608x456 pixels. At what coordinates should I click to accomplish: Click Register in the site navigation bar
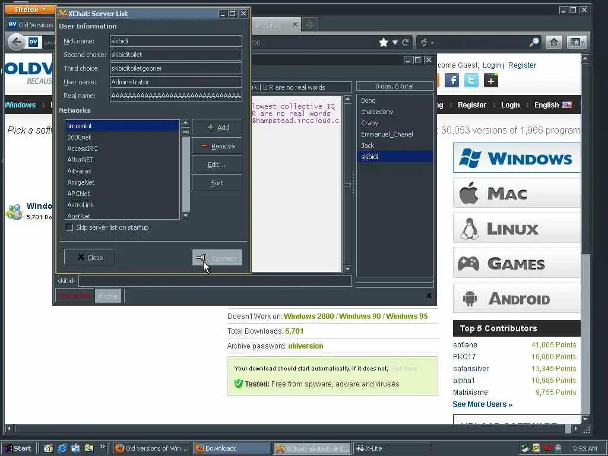click(471, 104)
